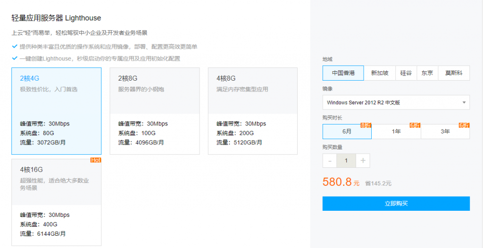Click 流量：5120GB/月 in the 4核8G card
The height and width of the screenshot is (248, 483).
point(239,143)
